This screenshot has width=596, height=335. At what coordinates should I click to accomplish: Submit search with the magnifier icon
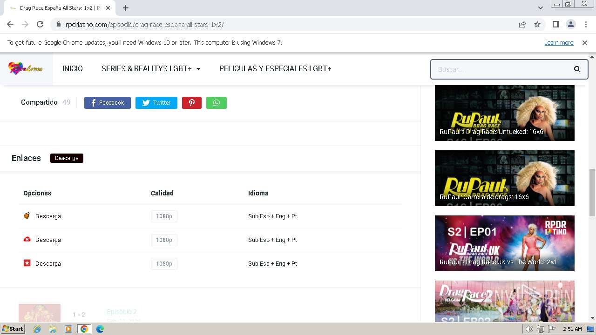point(577,69)
